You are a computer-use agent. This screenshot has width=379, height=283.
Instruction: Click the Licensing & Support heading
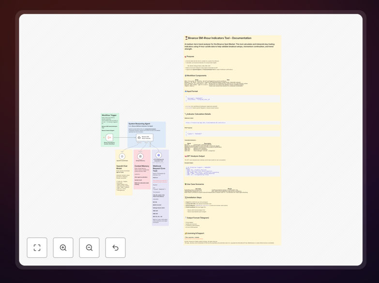[x=195, y=233]
